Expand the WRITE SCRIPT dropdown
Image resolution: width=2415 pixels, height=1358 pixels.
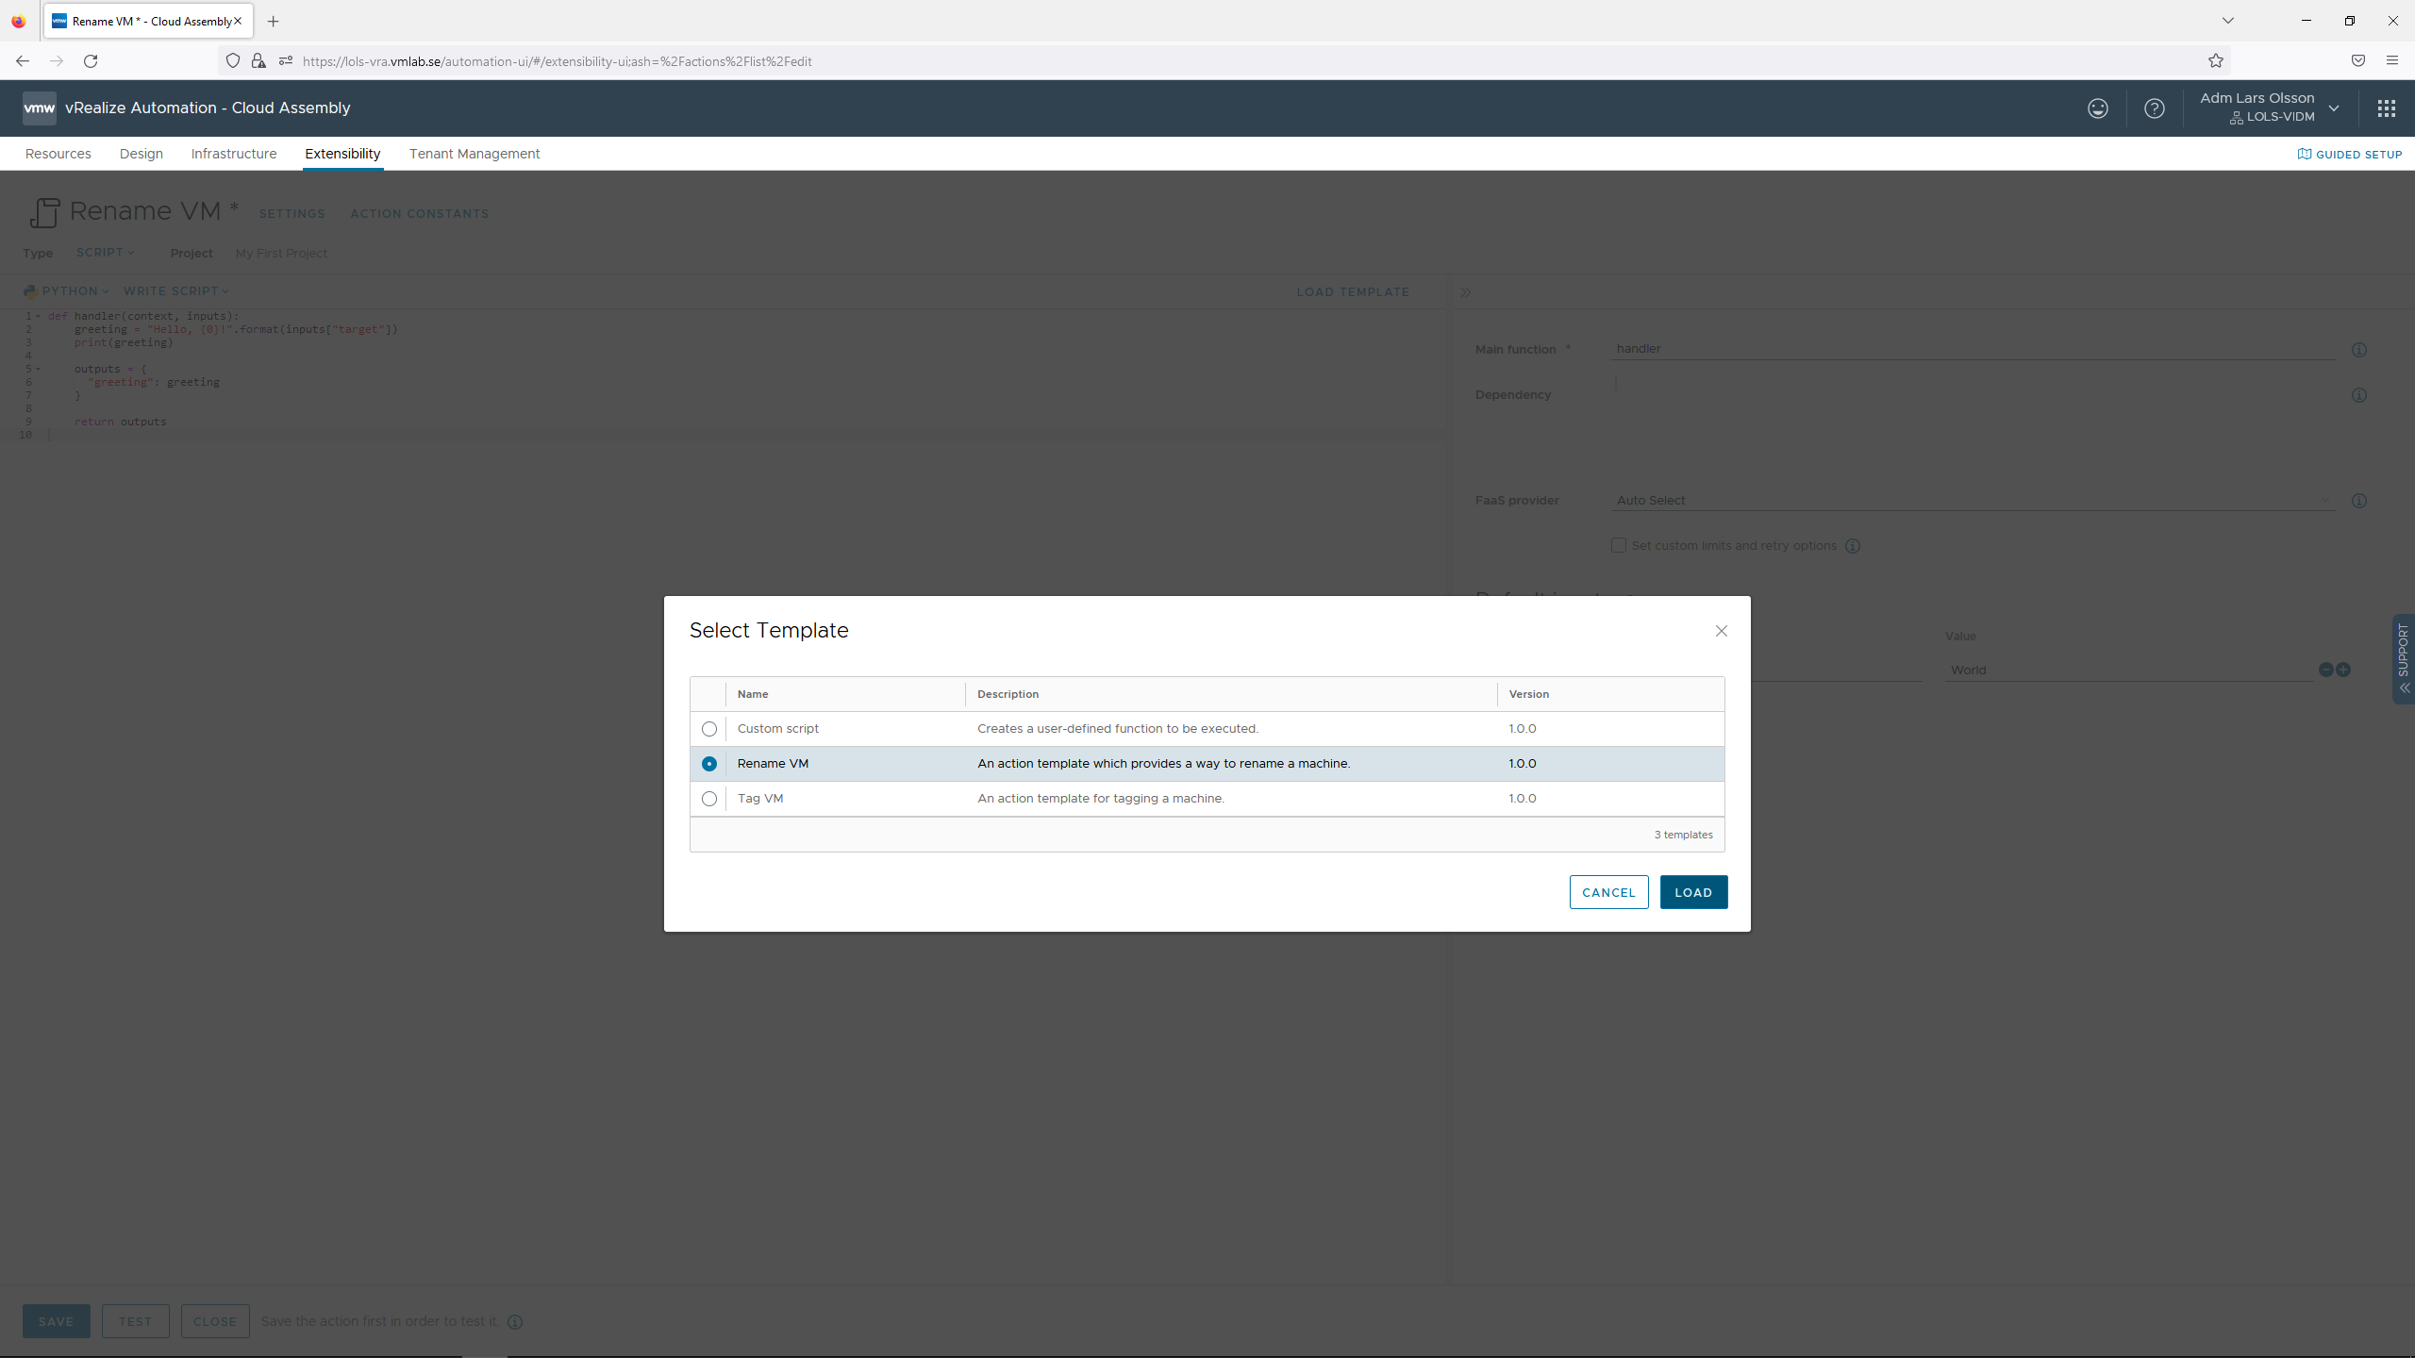point(176,291)
